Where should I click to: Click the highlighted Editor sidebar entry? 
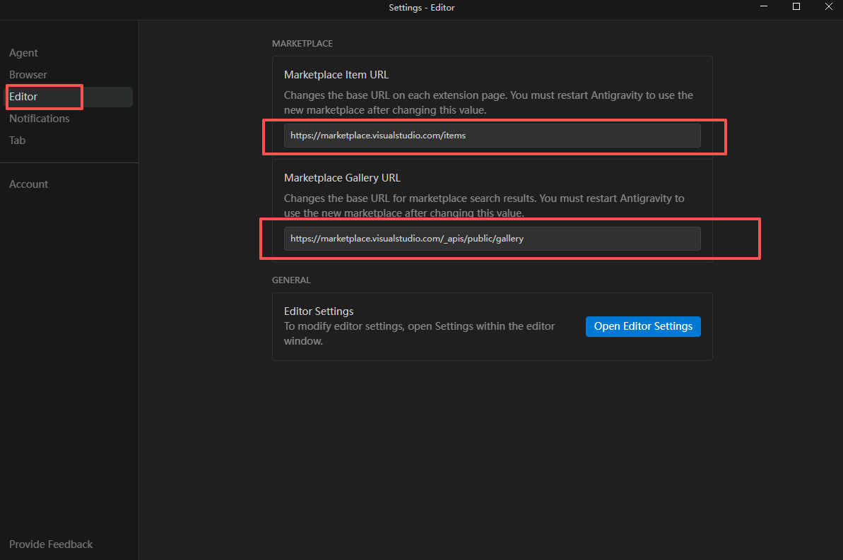click(25, 96)
